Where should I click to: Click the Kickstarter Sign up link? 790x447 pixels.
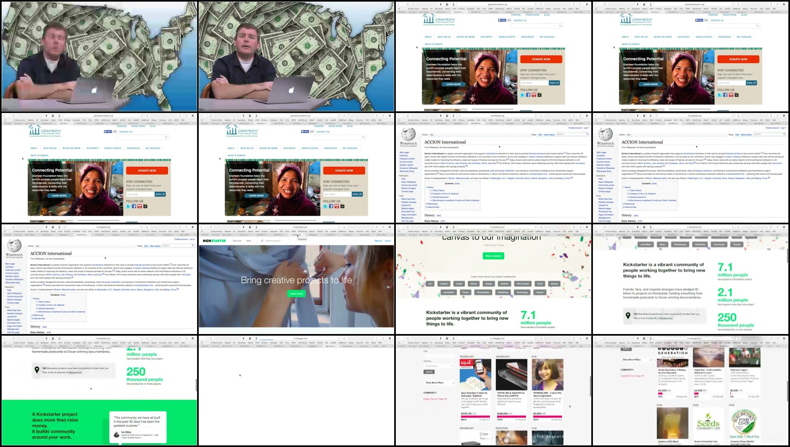[378, 241]
